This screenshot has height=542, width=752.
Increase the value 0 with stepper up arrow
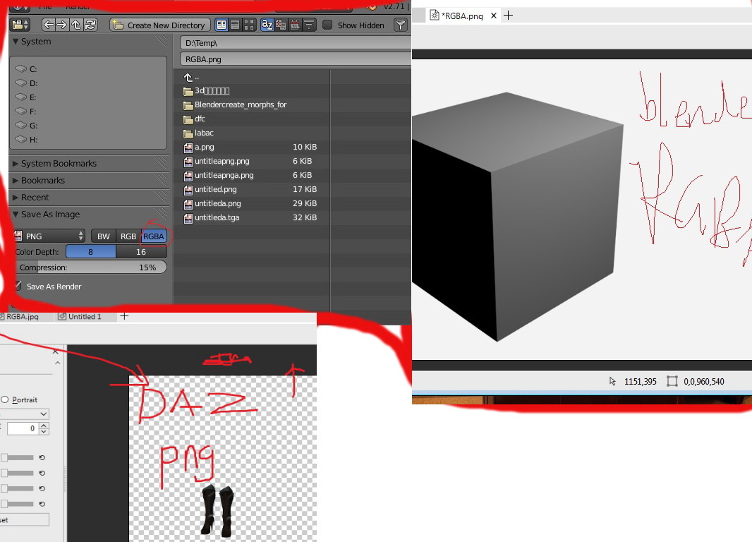click(44, 425)
